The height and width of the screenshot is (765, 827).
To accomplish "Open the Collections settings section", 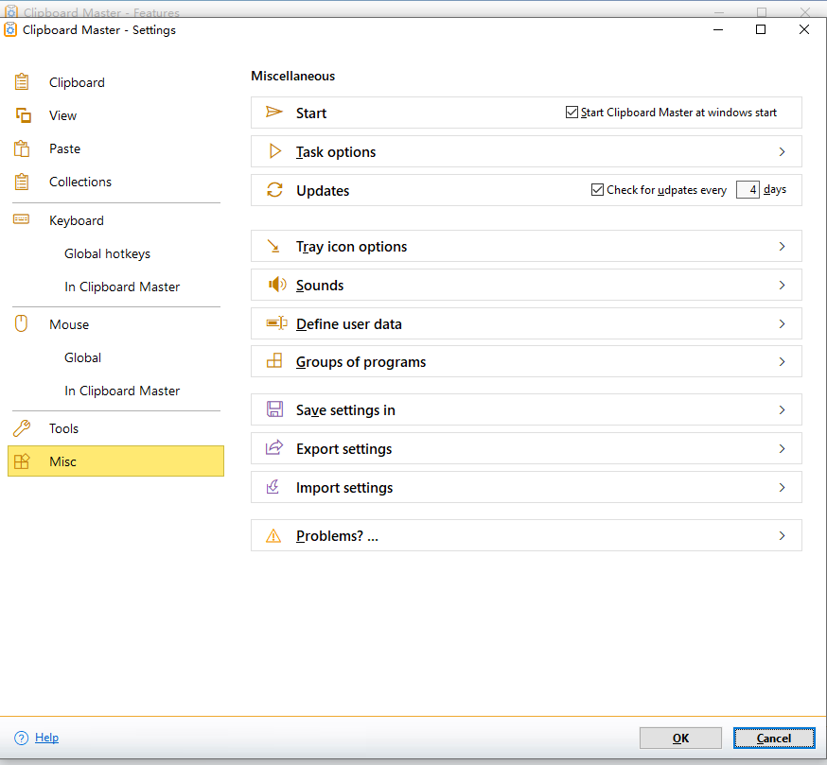I will [x=80, y=182].
